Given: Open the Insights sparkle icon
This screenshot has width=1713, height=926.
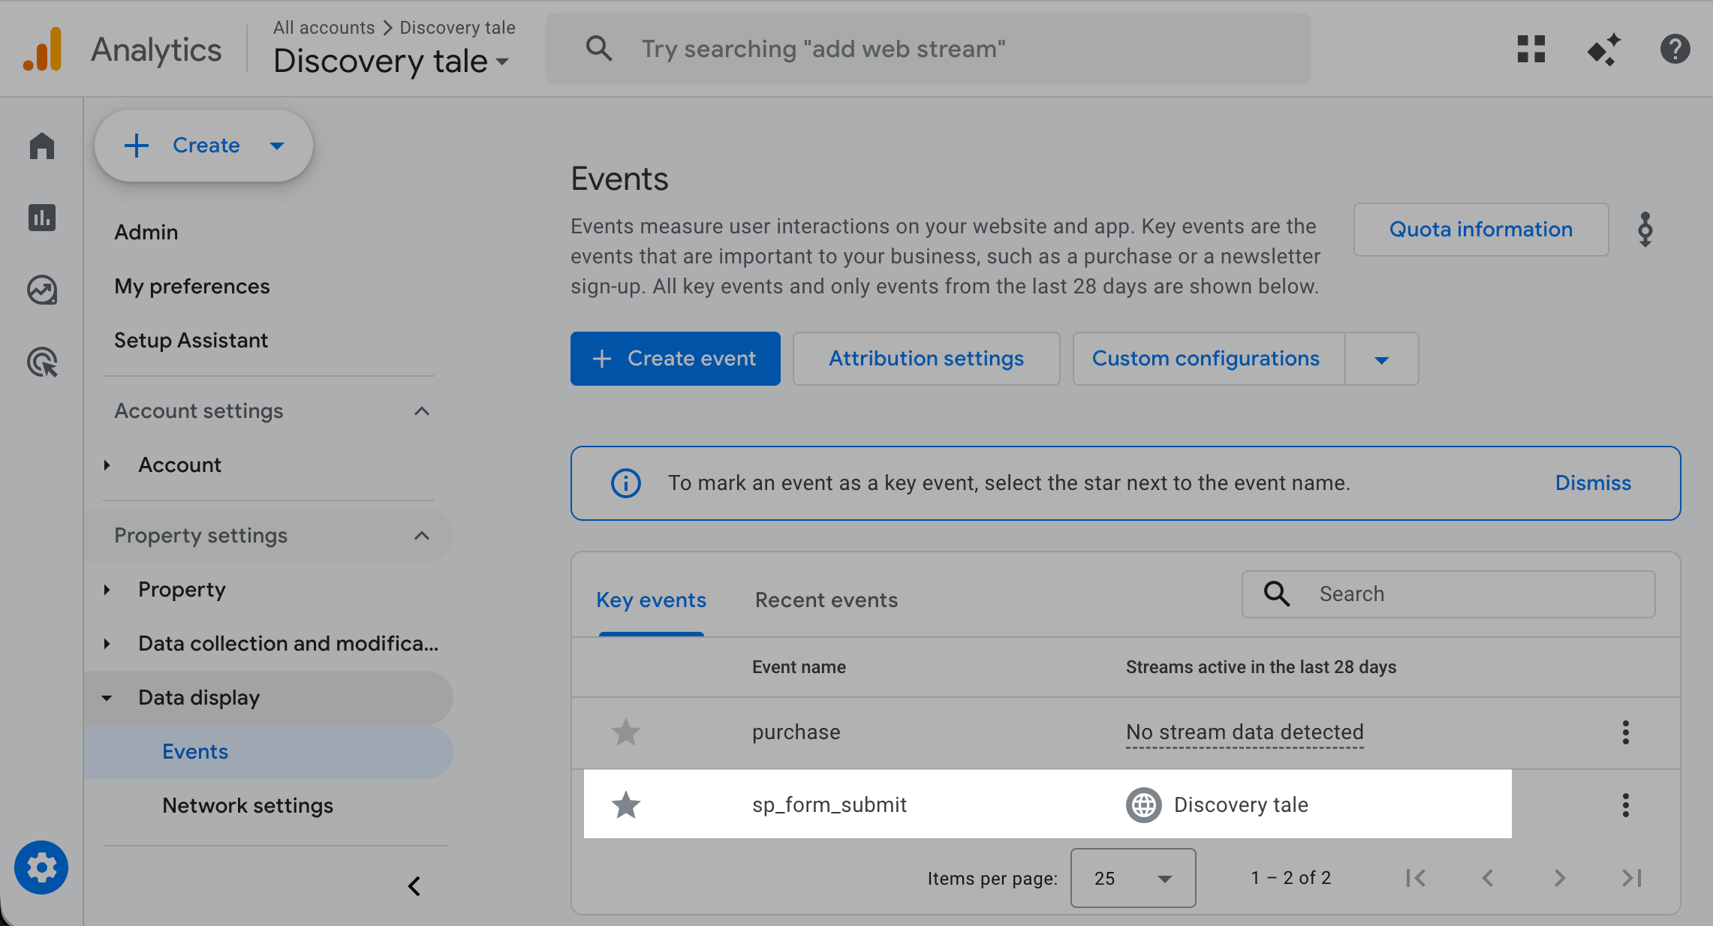Looking at the screenshot, I should pos(1603,50).
